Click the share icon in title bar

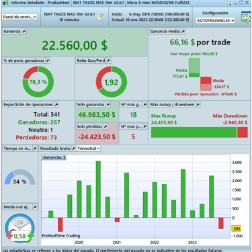[x=228, y=3]
